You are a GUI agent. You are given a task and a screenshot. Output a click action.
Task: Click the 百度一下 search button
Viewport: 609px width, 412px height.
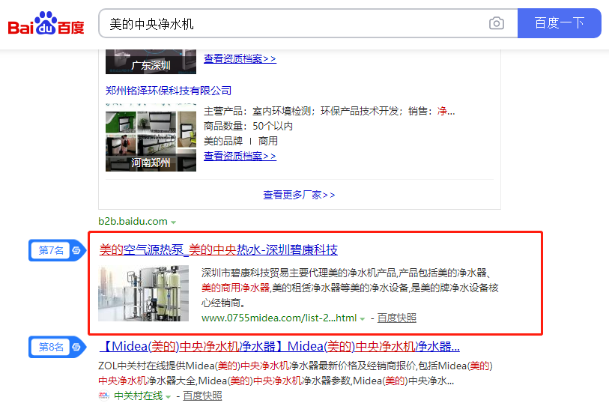point(560,23)
